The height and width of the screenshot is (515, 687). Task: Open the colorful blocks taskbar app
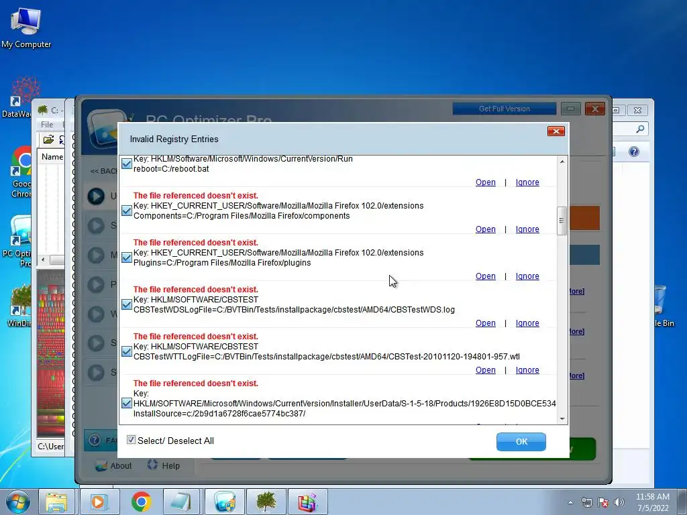[307, 502]
